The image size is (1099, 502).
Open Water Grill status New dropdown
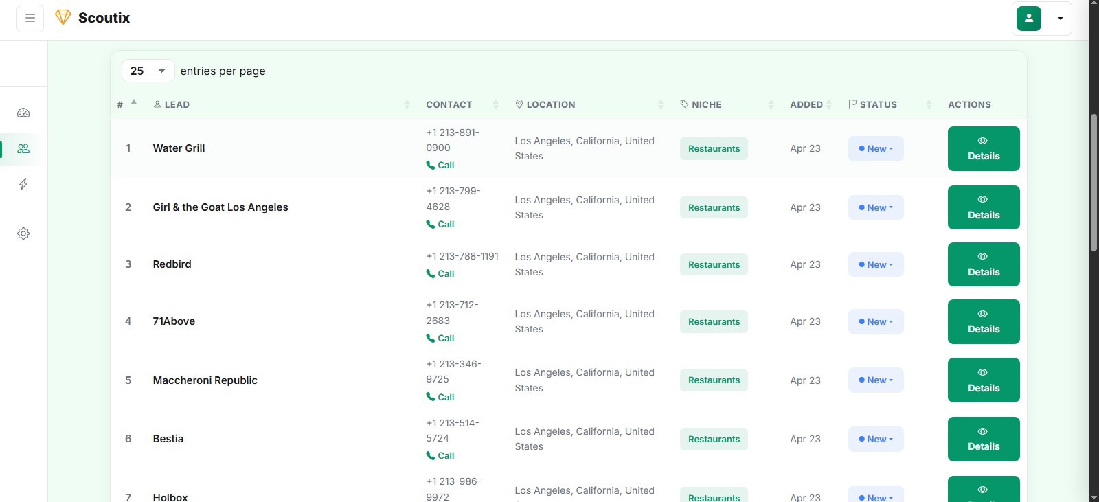(x=876, y=148)
